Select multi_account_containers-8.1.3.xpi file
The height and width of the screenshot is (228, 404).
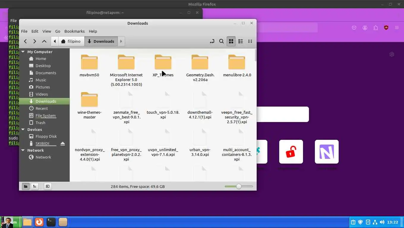pos(237,145)
